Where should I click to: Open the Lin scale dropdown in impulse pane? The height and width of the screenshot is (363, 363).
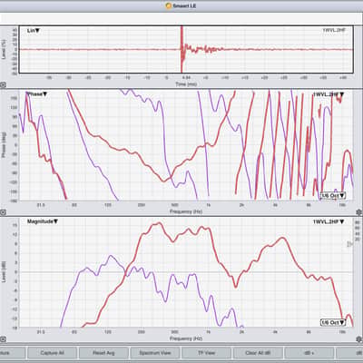pos(34,31)
